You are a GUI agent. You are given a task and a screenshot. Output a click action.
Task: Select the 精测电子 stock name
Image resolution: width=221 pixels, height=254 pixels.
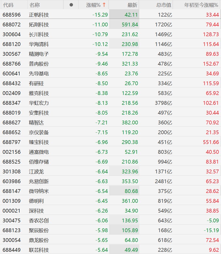(39, 54)
